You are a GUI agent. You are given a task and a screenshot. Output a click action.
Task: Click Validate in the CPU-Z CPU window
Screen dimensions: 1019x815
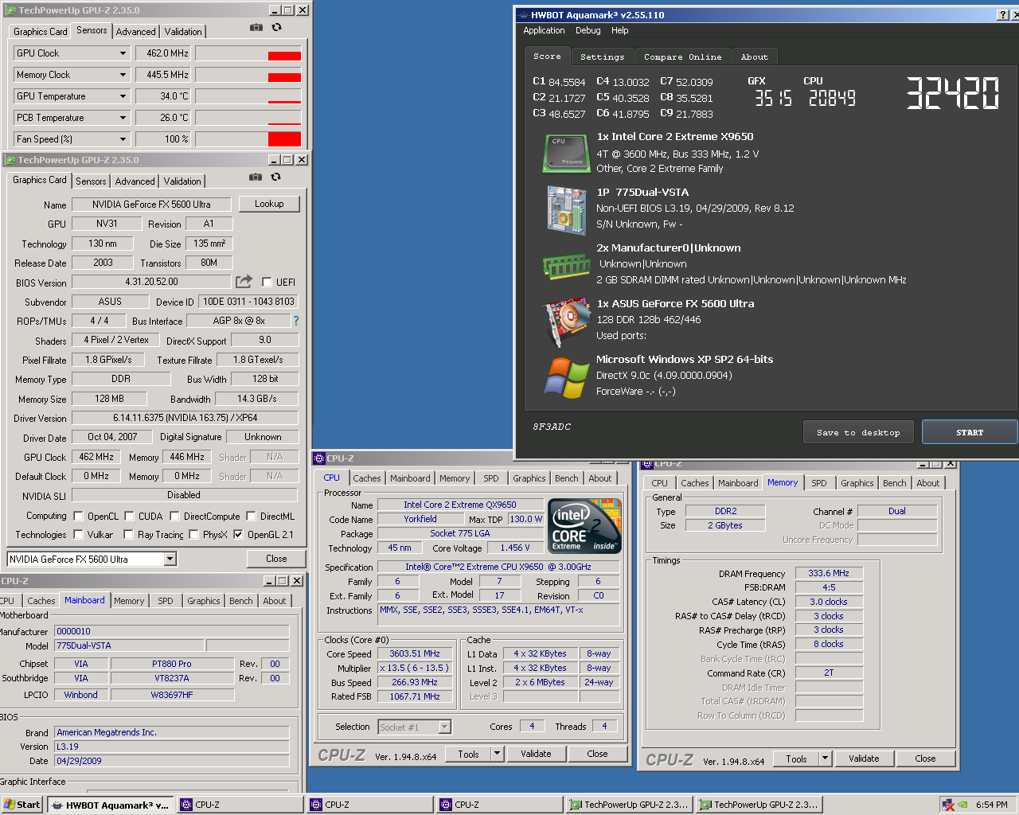pos(536,754)
